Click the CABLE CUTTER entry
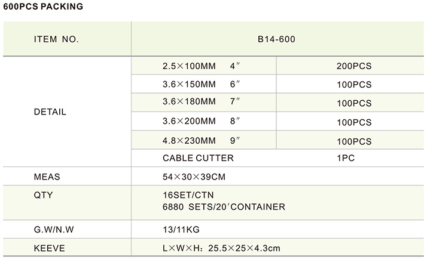 [x=198, y=159]
